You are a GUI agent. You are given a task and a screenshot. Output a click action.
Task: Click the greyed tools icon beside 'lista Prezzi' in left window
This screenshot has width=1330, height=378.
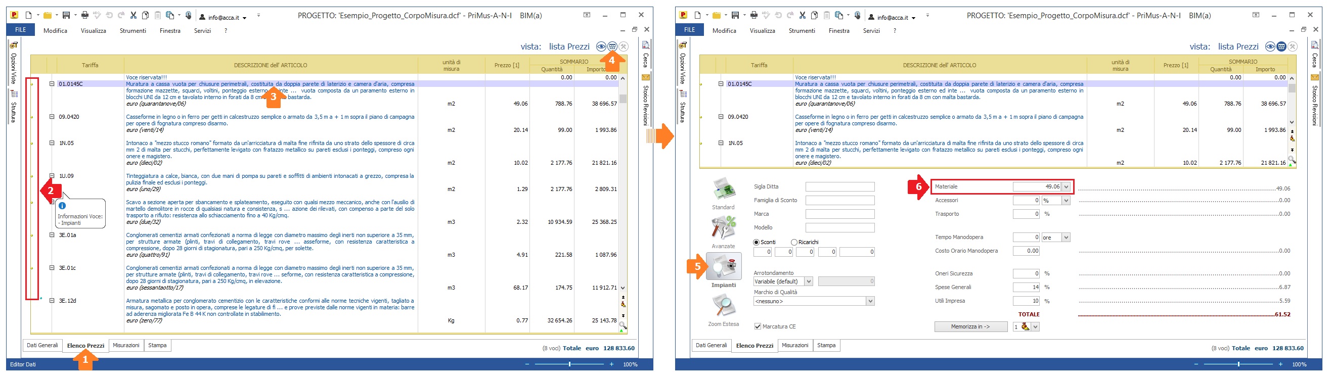pyautogui.click(x=624, y=46)
